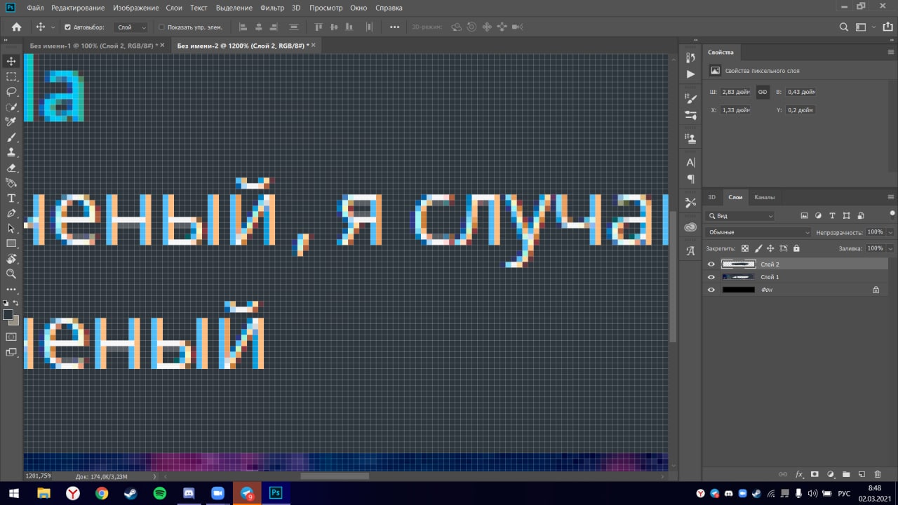898x505 pixels.
Task: Change the screen mode
Action: (11, 352)
